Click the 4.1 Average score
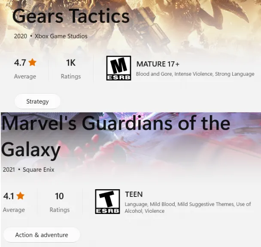 (14, 202)
